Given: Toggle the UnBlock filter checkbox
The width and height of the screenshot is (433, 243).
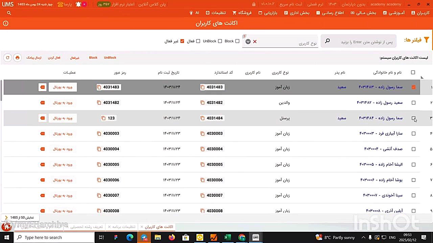Looking at the screenshot, I should click(x=220, y=41).
